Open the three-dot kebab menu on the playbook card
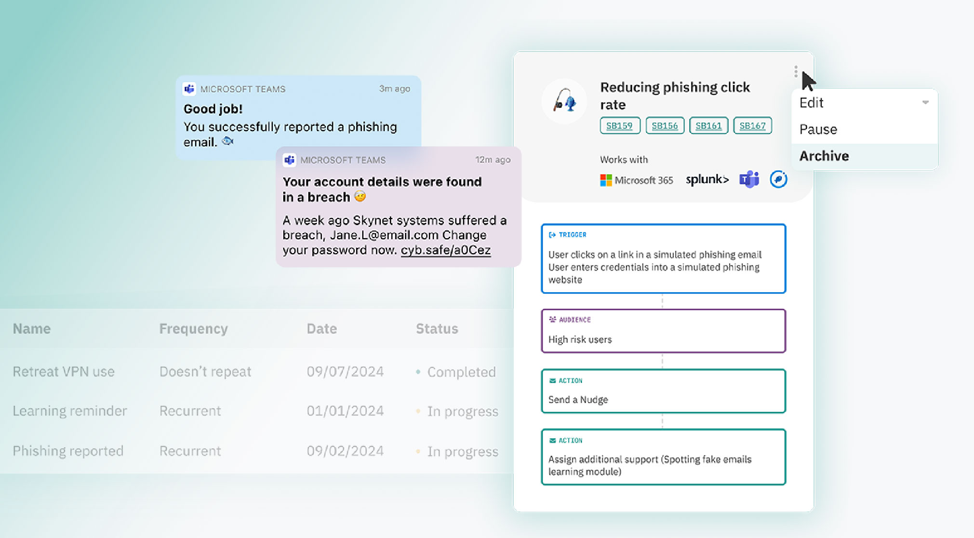Image resolution: width=974 pixels, height=538 pixels. pyautogui.click(x=795, y=71)
